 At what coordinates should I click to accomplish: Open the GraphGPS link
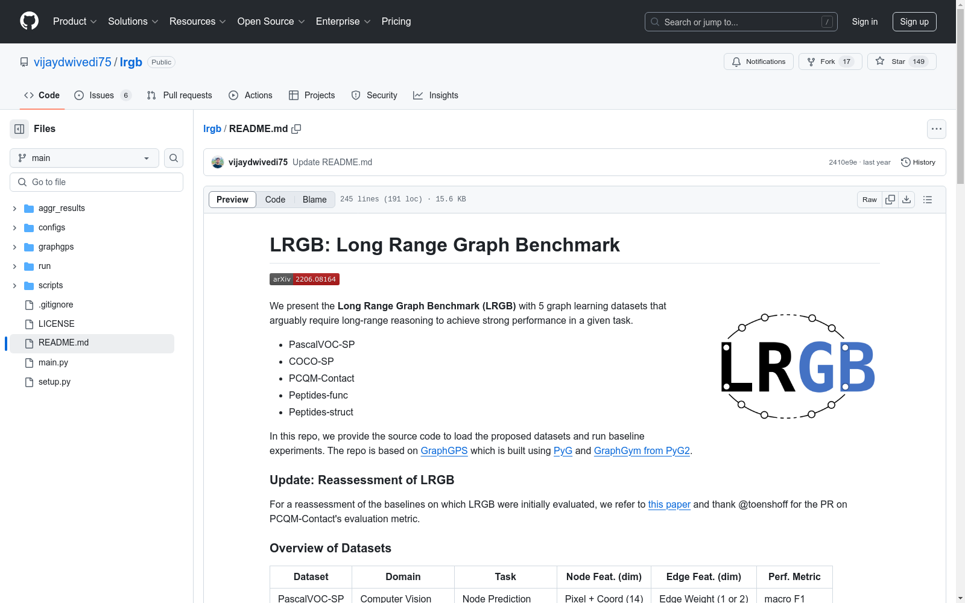(444, 450)
